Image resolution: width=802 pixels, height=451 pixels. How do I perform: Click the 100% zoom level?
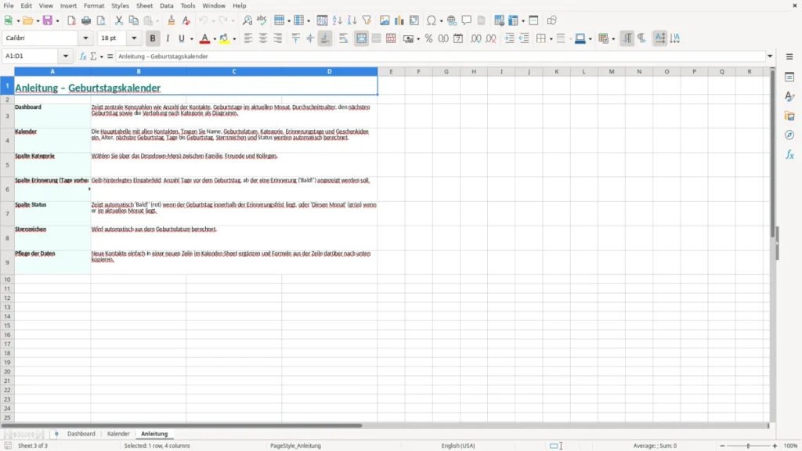coord(791,446)
